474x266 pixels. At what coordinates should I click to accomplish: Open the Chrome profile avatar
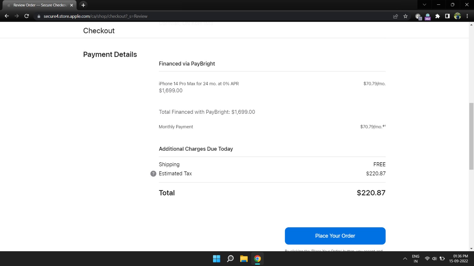tap(457, 16)
